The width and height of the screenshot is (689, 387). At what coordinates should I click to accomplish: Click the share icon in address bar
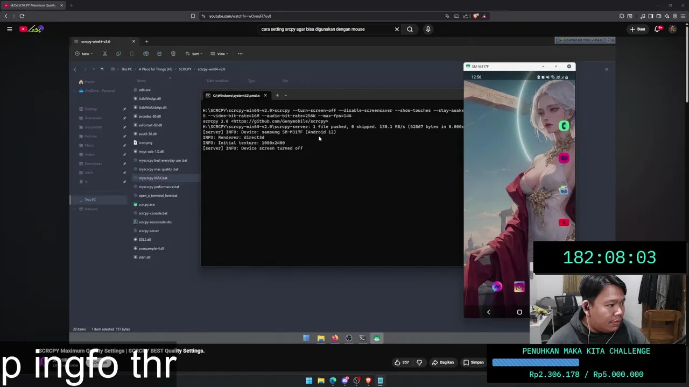[x=466, y=16]
